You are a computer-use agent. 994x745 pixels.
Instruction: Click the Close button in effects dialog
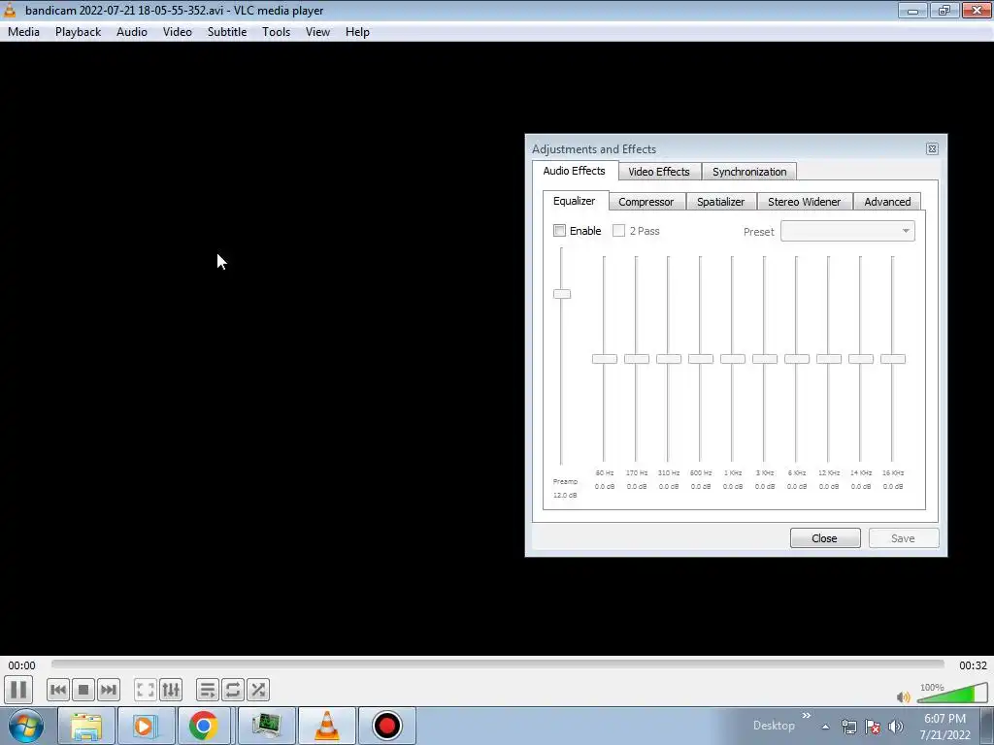click(x=825, y=537)
